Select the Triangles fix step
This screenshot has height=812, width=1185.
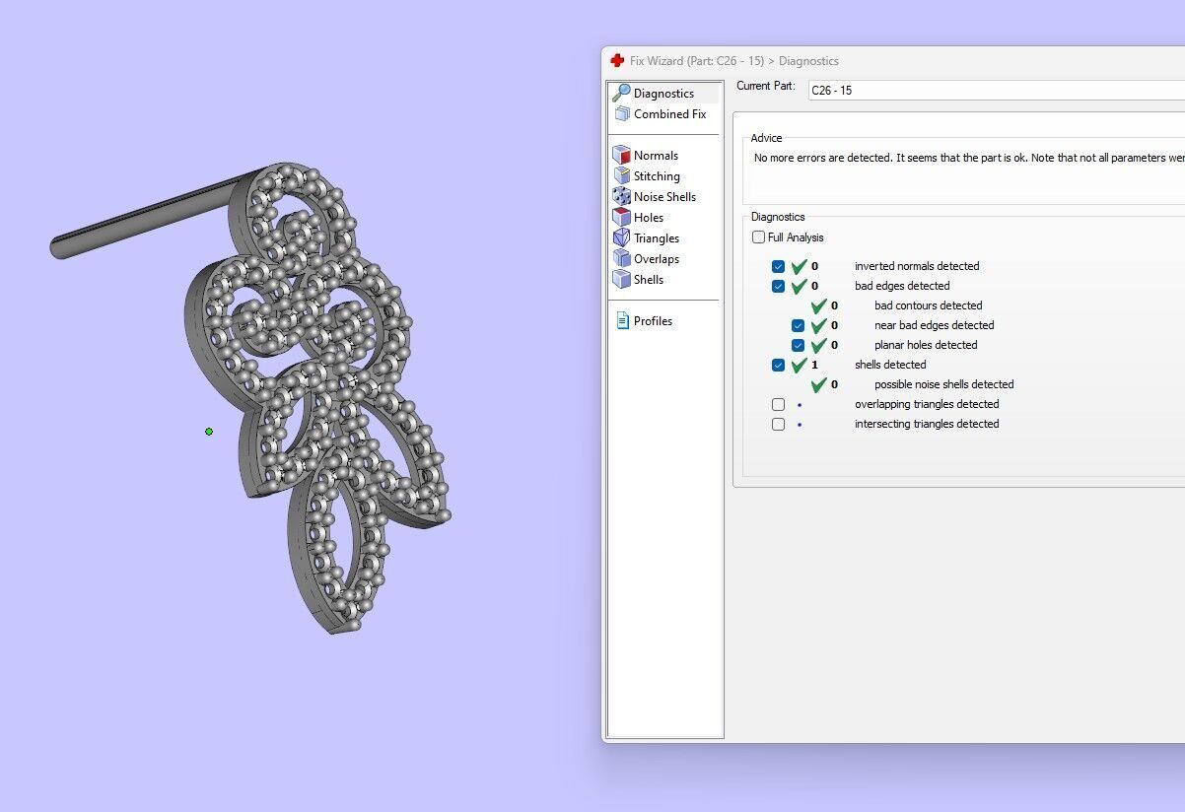646,238
